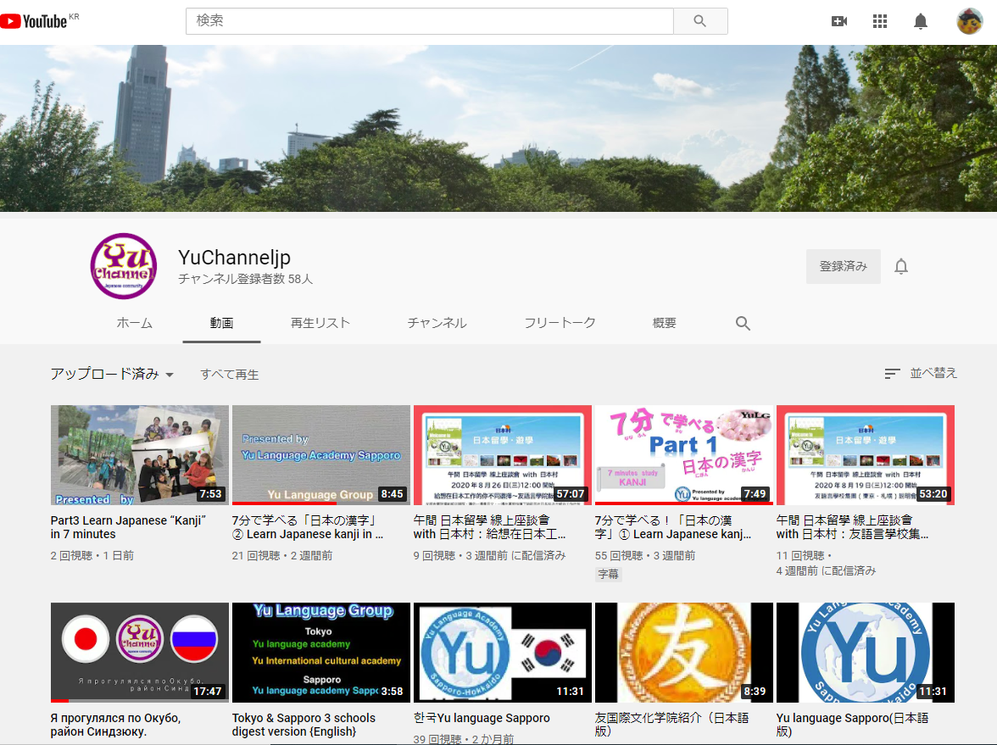Expand the アップロード済み dropdown
The height and width of the screenshot is (745, 997).
point(112,374)
